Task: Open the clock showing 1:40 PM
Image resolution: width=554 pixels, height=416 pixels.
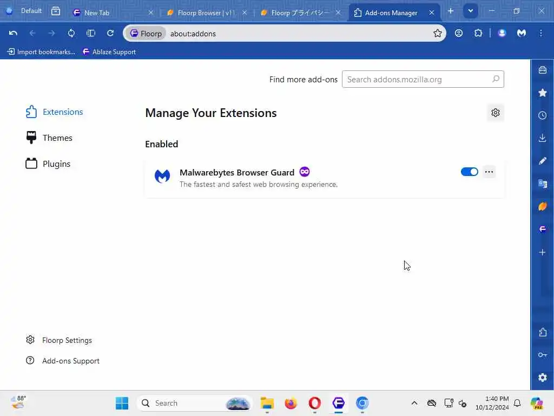Action: click(x=492, y=403)
